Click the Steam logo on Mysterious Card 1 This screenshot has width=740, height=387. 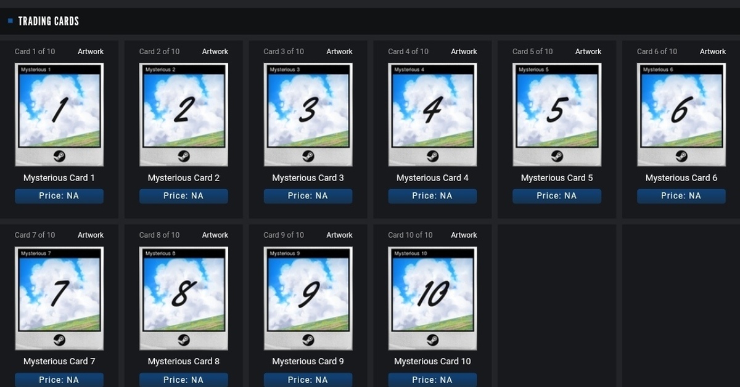click(59, 156)
